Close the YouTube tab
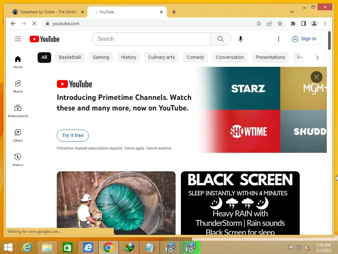Screen dimensions: 338x254 pos(161,12)
